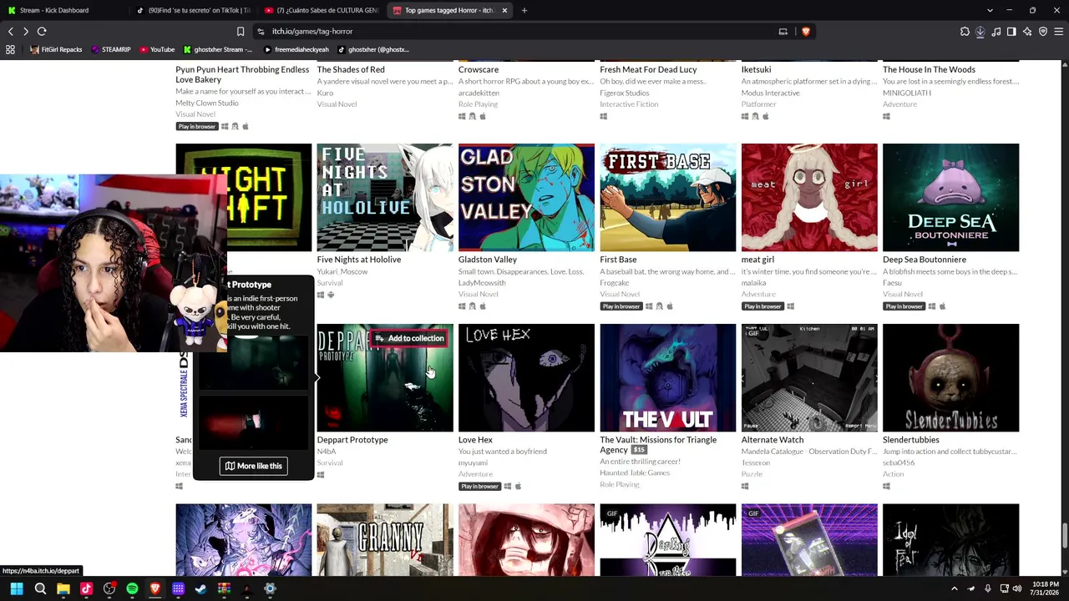This screenshot has height=601, width=1069.
Task: Open the meat girl title link
Action: (x=757, y=260)
